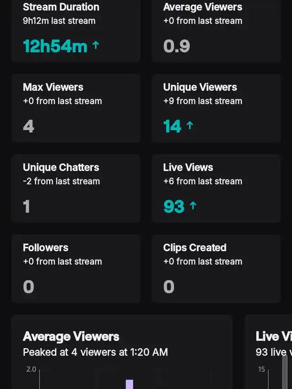The height and width of the screenshot is (389, 292).
Task: Select the Max Viewers card heading
Action: [x=53, y=87]
